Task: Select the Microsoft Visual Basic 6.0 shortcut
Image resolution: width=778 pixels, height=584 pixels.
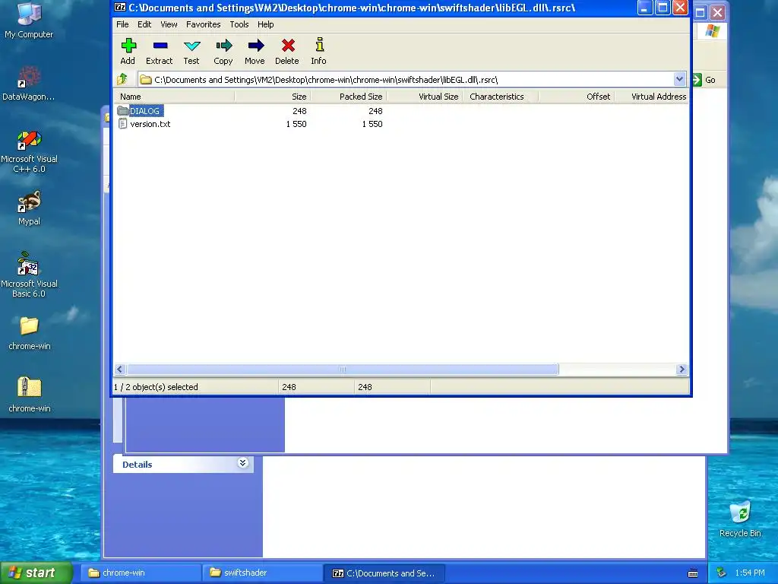Action: pyautogui.click(x=29, y=275)
